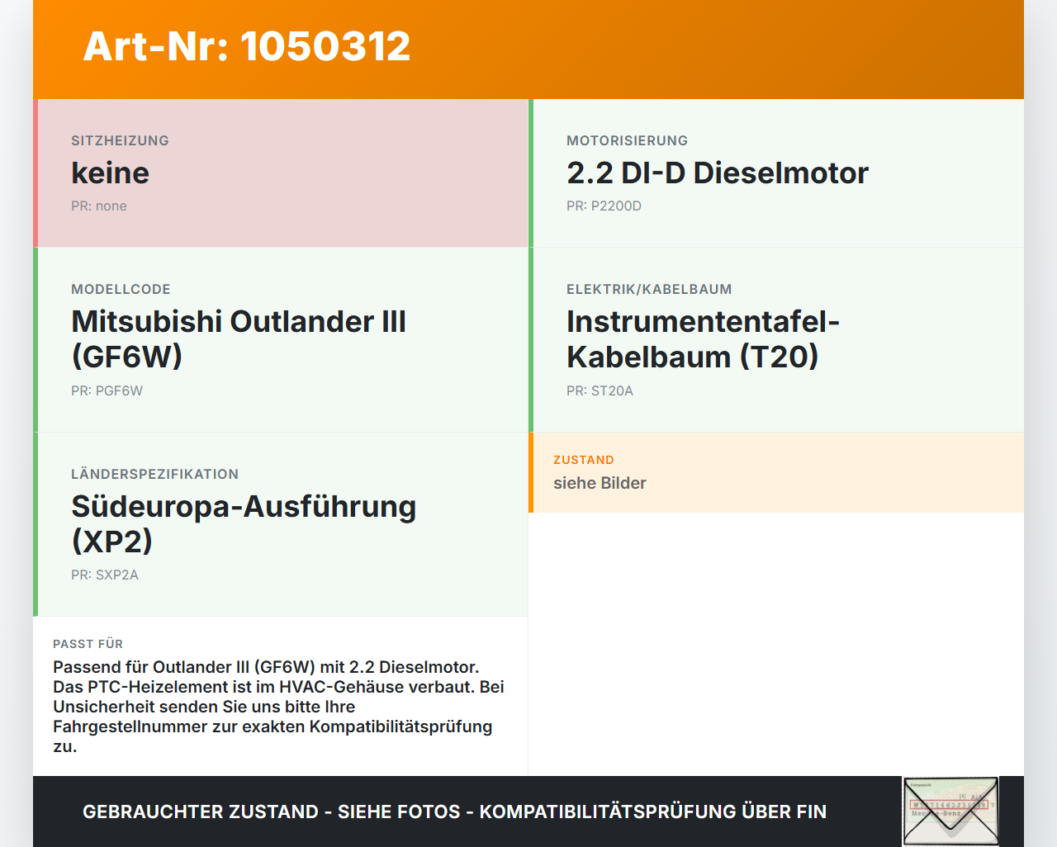Click the 'PR: PGF6W' code

pyautogui.click(x=107, y=391)
